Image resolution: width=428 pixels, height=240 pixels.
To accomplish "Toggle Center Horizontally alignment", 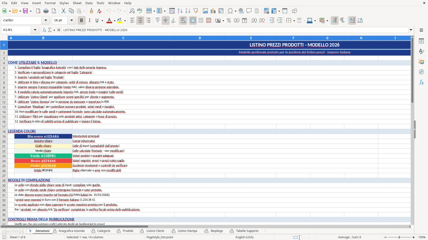I will pyautogui.click(x=140, y=21).
